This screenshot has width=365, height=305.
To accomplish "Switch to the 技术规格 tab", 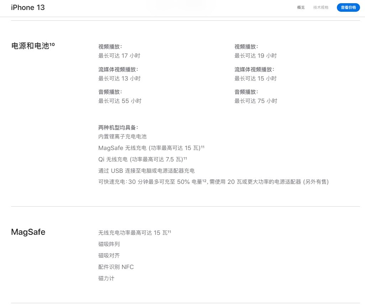I will [321, 7].
